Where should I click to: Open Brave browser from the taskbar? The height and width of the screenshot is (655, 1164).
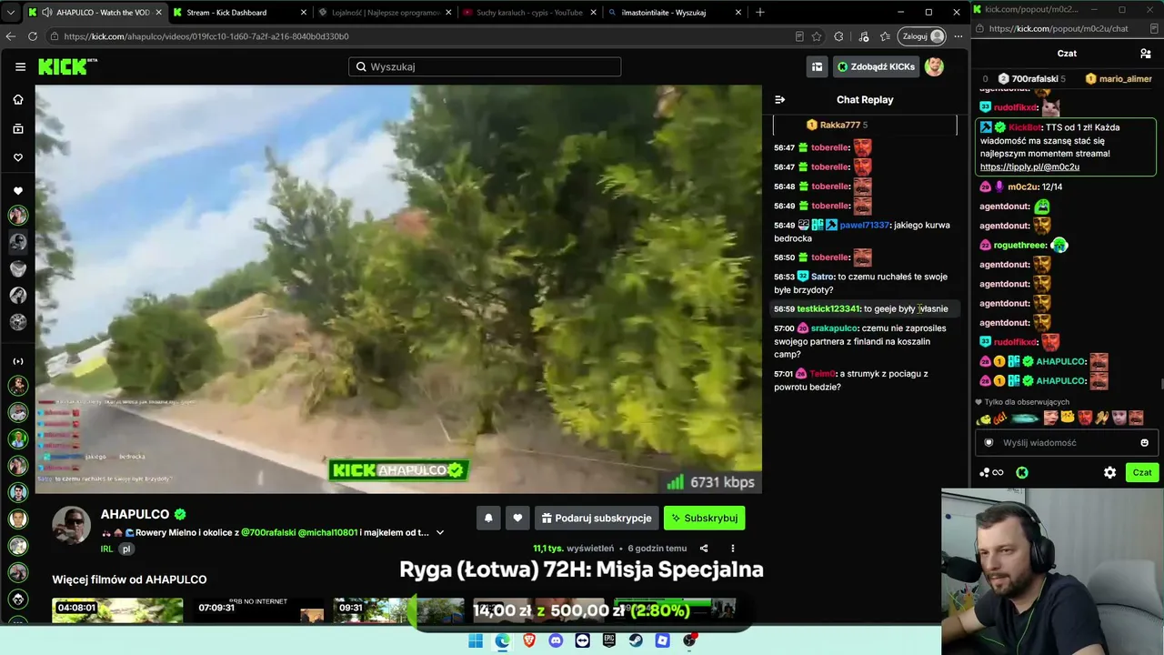click(x=529, y=640)
